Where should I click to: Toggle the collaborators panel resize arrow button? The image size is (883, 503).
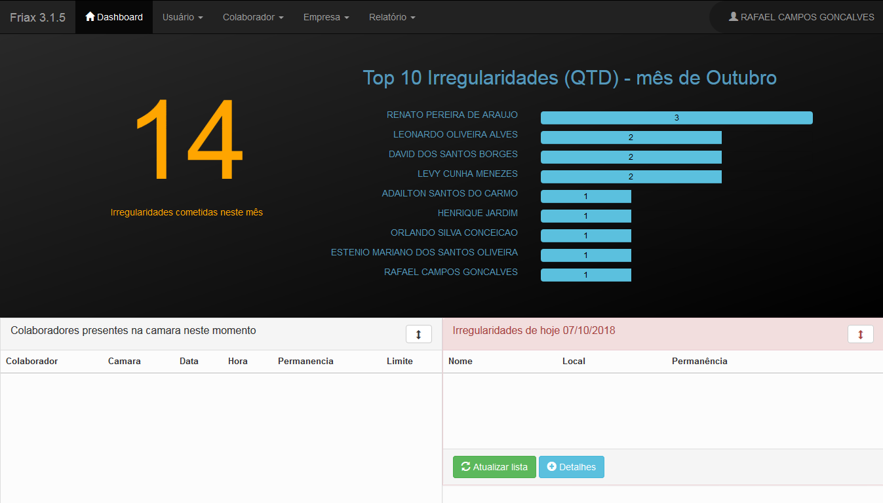(419, 334)
